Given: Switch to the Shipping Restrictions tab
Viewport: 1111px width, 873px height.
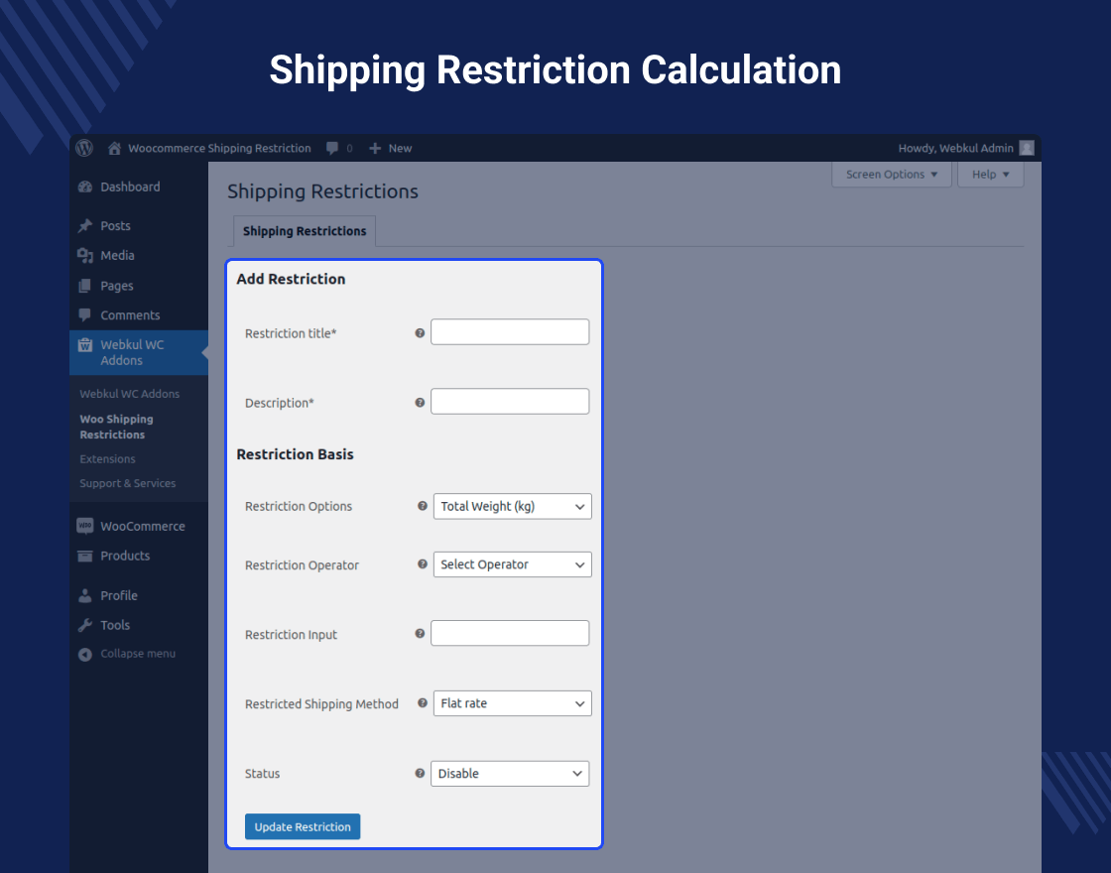Looking at the screenshot, I should (305, 231).
